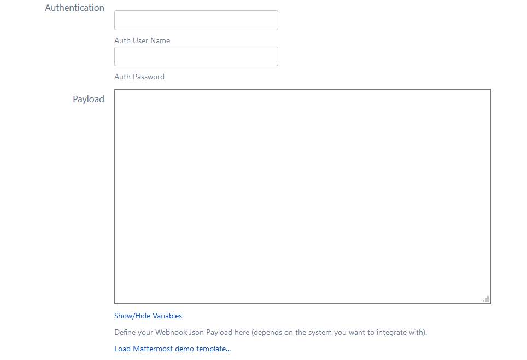Click the "Show/Hide Variables" blue link
This screenshot has width=527, height=360.
pos(148,316)
